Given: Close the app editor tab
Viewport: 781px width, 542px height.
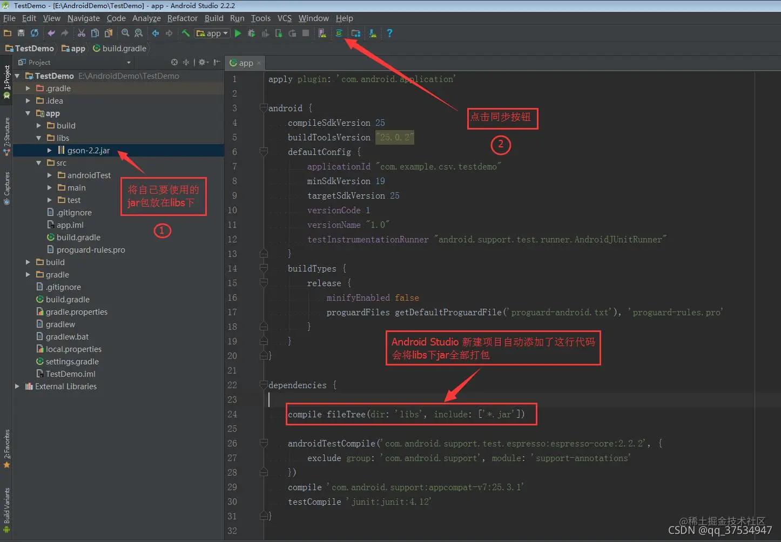Looking at the screenshot, I should 259,63.
